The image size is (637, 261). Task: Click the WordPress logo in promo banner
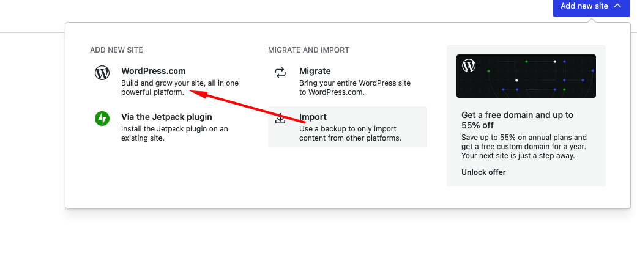tap(469, 65)
